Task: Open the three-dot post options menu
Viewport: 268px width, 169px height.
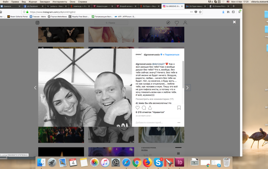Action: point(179,122)
